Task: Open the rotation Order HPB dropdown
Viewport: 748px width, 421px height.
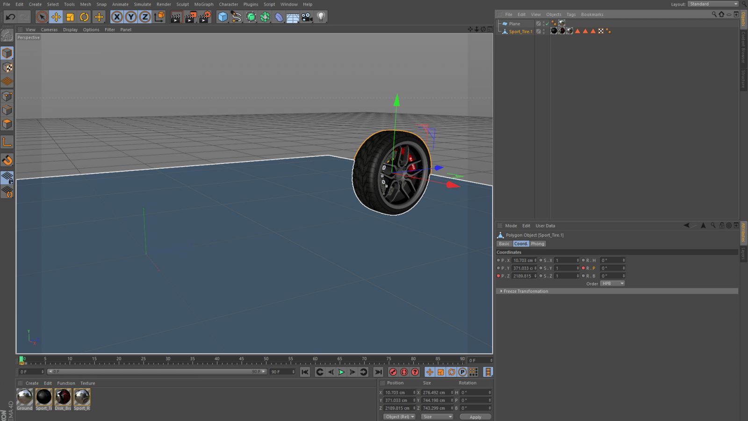Action: (x=612, y=283)
